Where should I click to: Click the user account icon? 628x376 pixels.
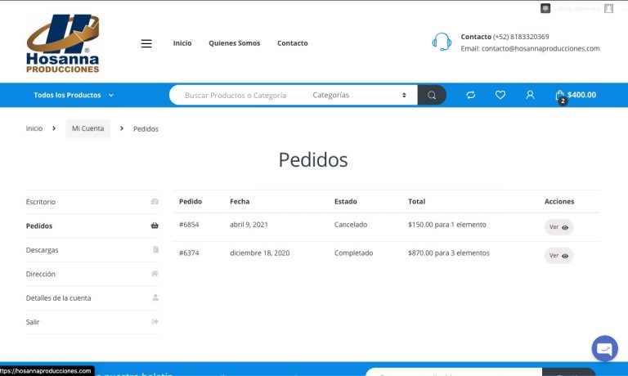[530, 95]
